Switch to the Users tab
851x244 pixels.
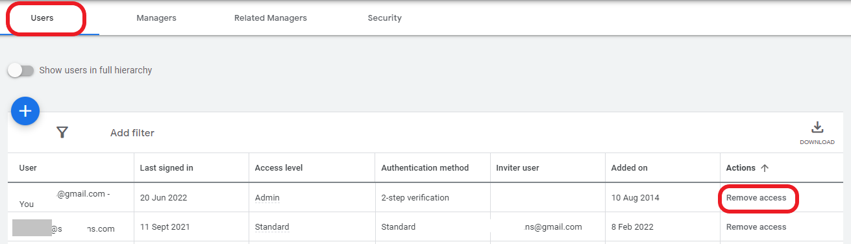pyautogui.click(x=42, y=18)
